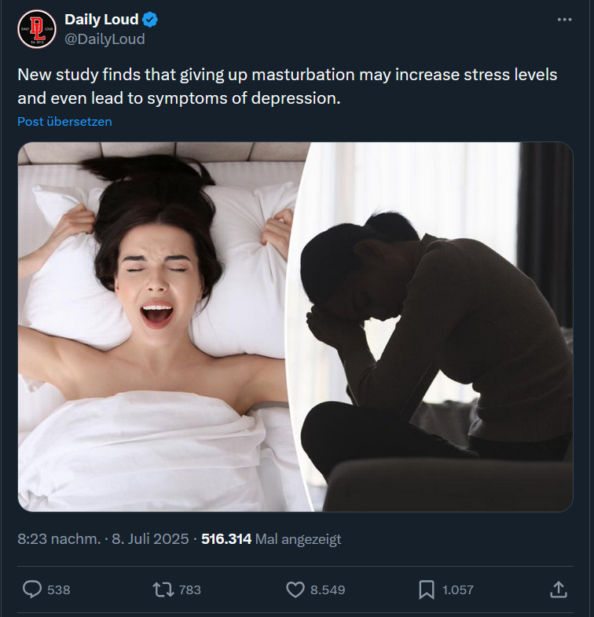Open the repost arrows menu

163,589
